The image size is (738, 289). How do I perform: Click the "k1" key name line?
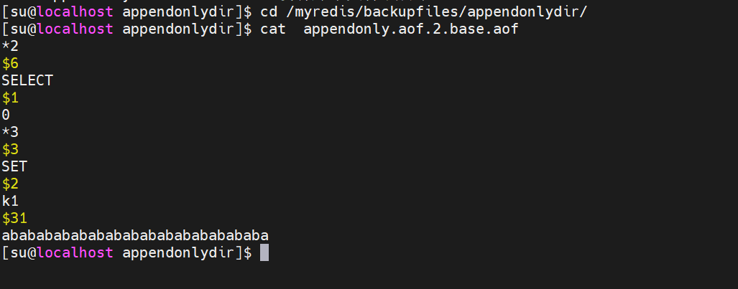pyautogui.click(x=10, y=201)
